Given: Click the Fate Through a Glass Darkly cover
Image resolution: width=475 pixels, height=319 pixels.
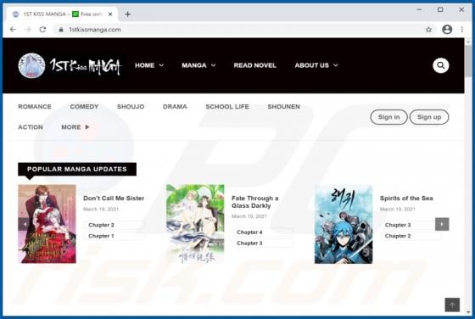Looking at the screenshot, I should pyautogui.click(x=195, y=224).
